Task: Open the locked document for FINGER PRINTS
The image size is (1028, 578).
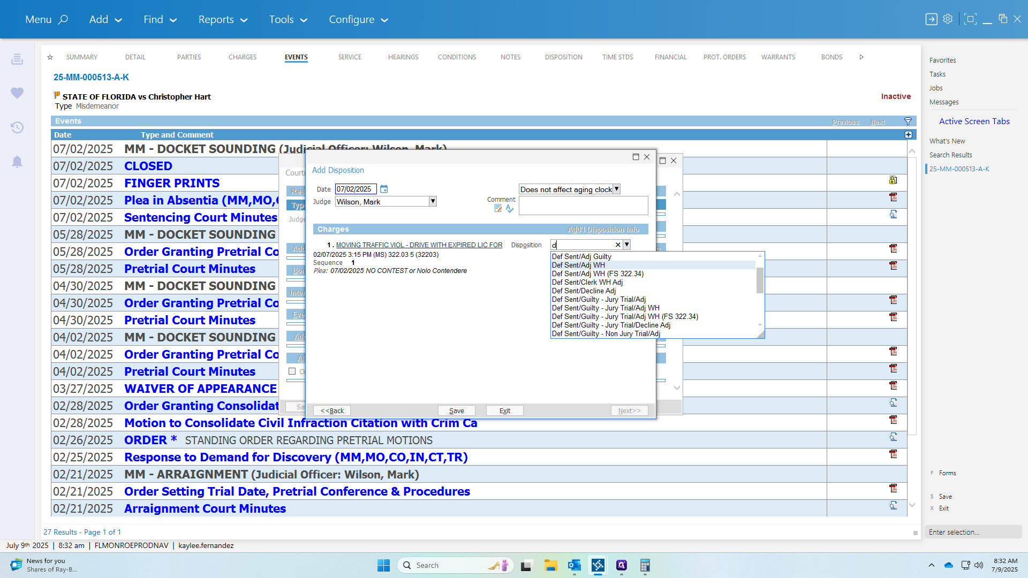Action: pyautogui.click(x=893, y=180)
